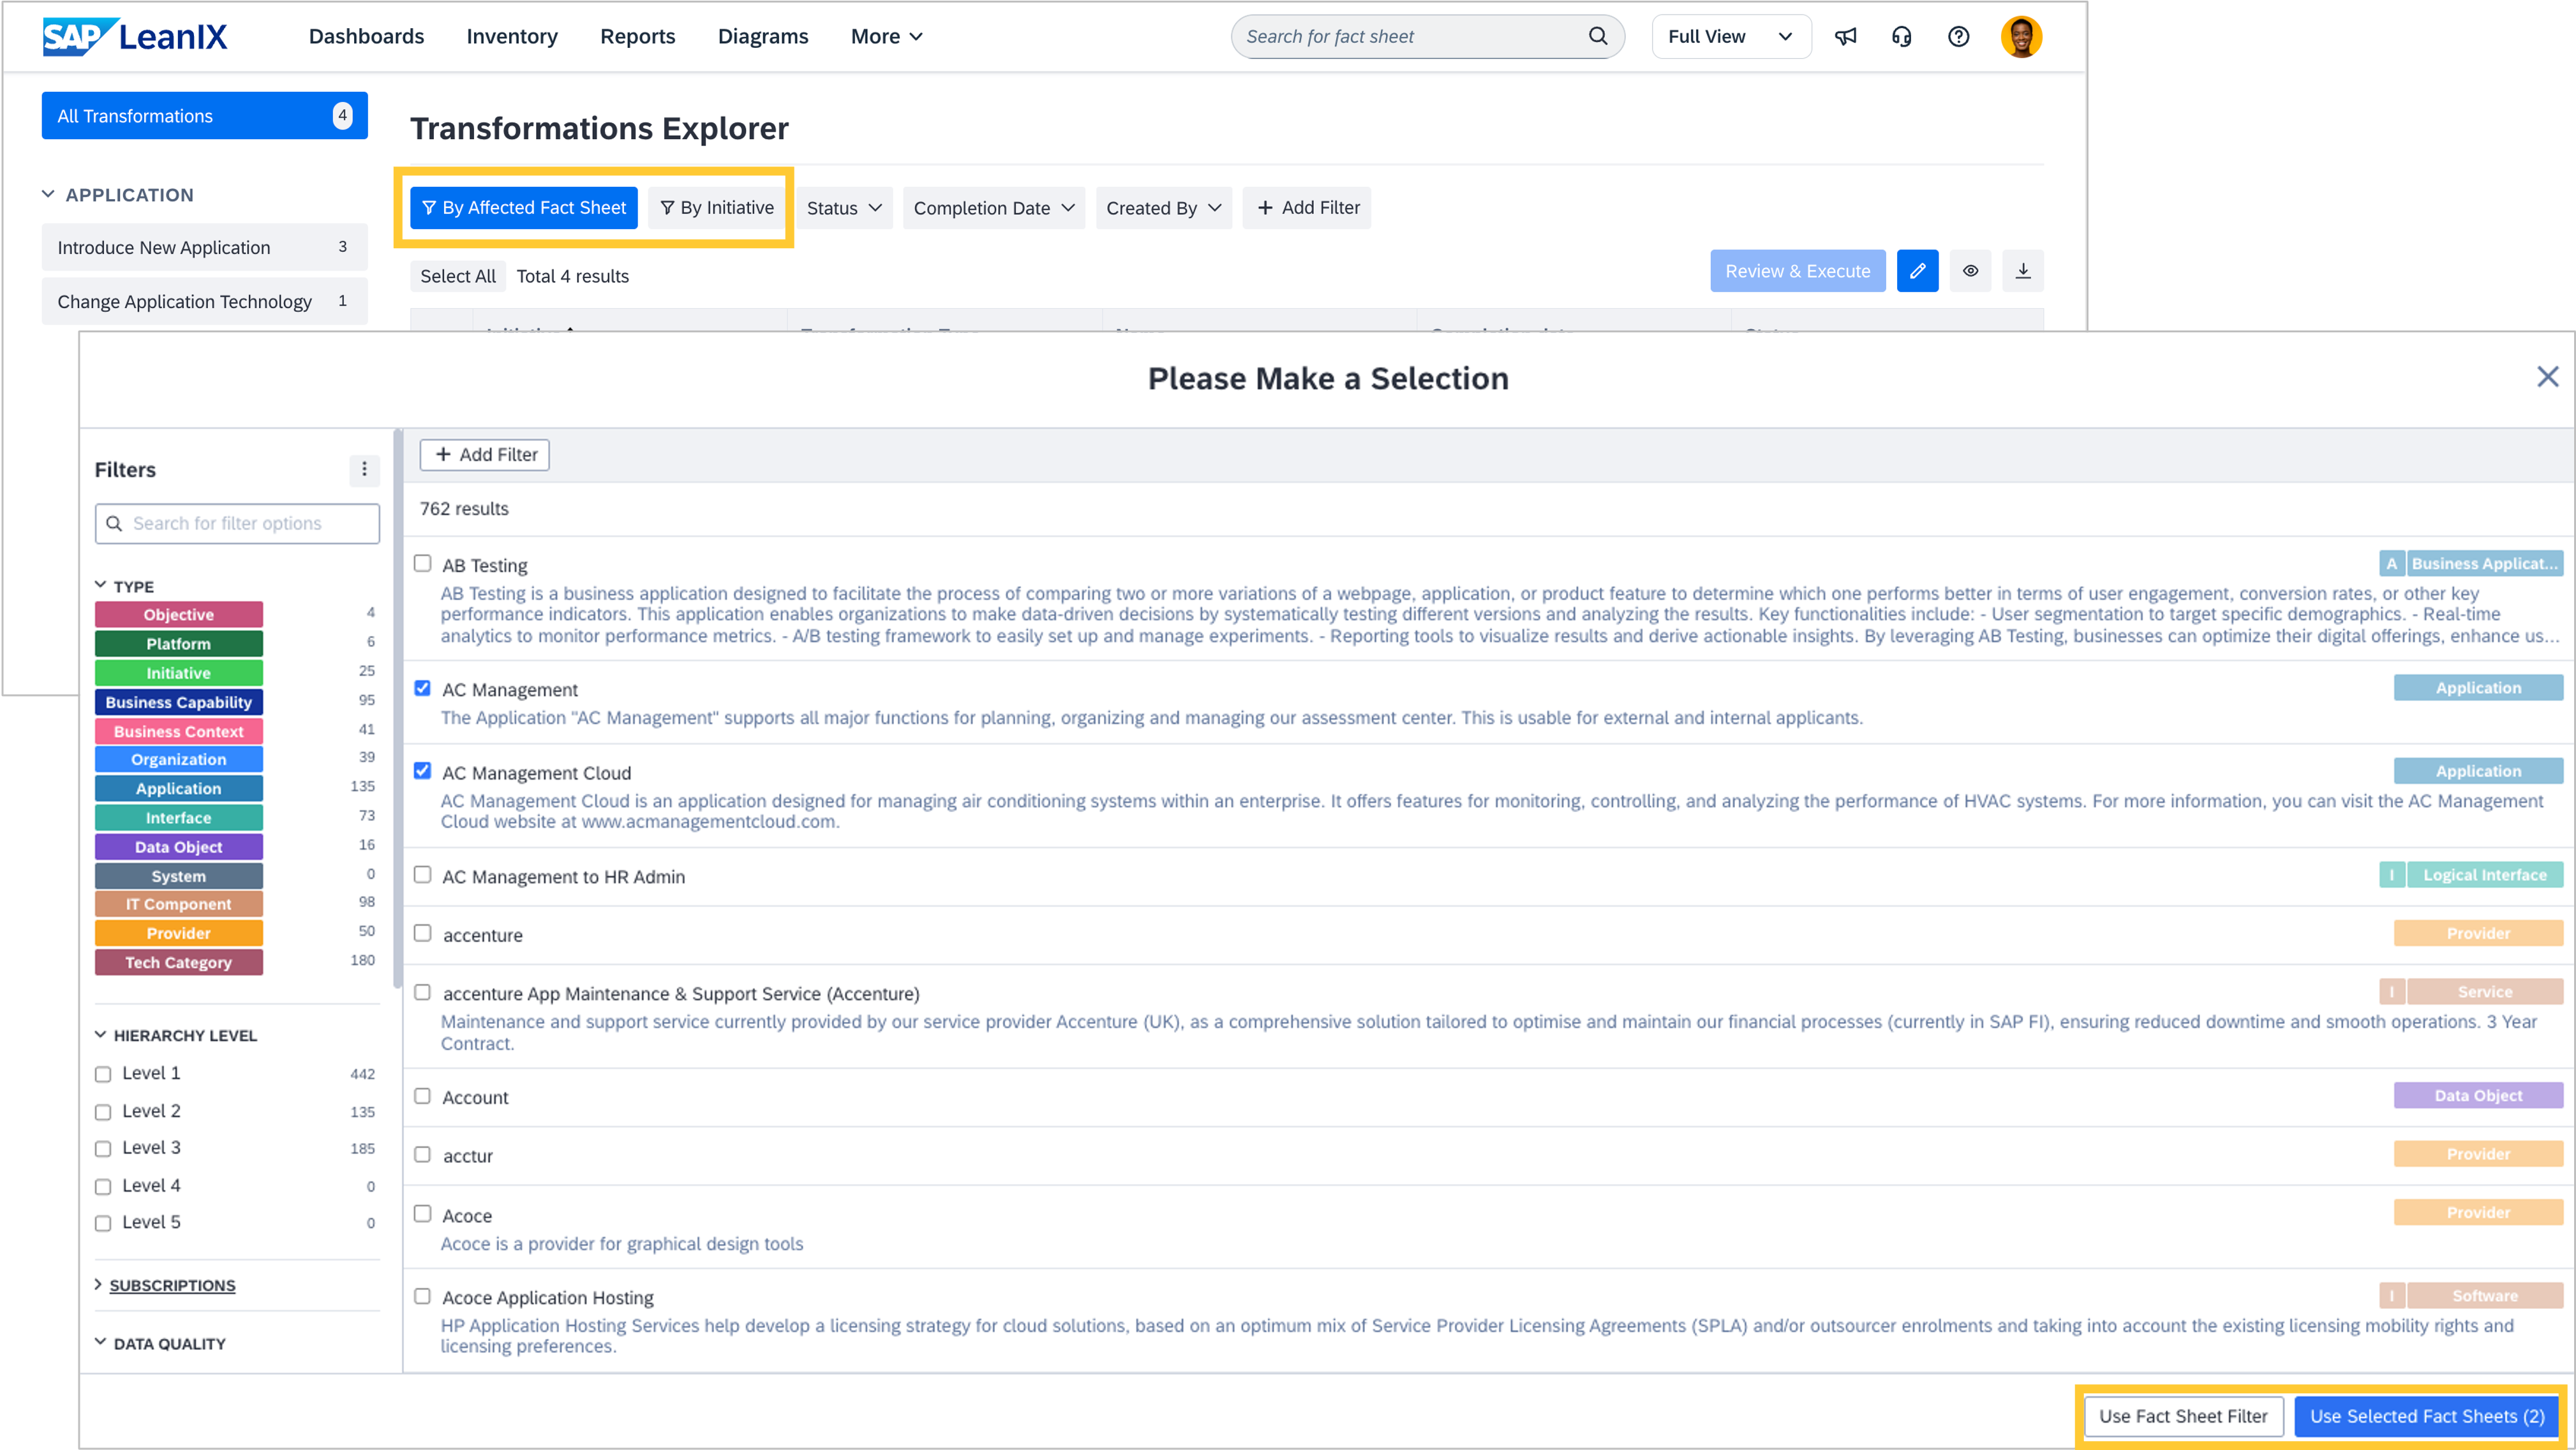Open the Filters three-dot menu
Screen dimensions: 2576x1450
[364, 469]
